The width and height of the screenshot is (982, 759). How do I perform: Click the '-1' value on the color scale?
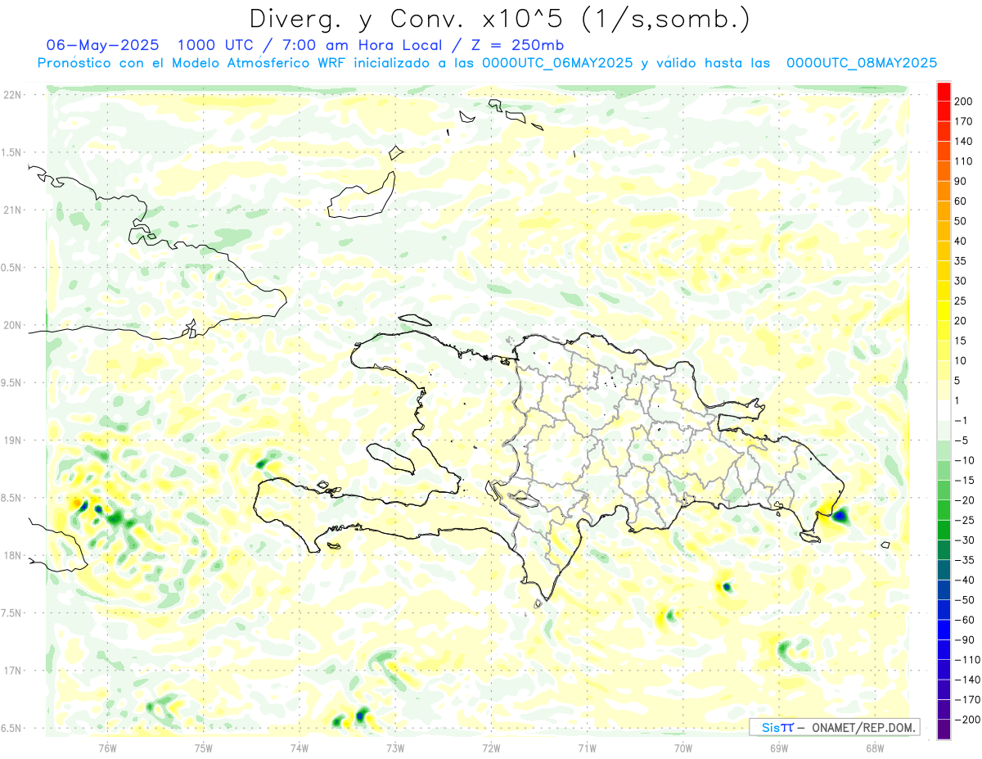[961, 421]
